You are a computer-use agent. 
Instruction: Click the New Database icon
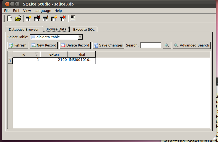10,19
